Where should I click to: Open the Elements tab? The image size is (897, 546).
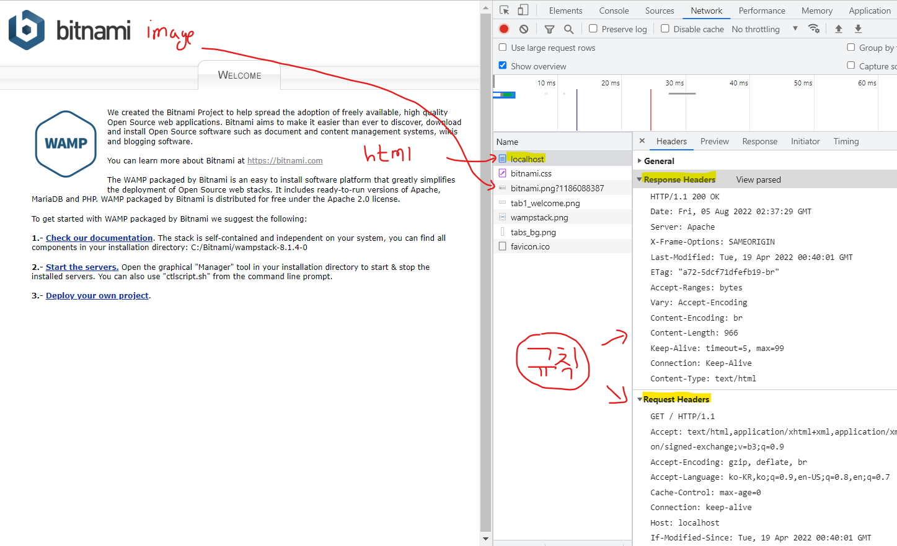pyautogui.click(x=565, y=11)
